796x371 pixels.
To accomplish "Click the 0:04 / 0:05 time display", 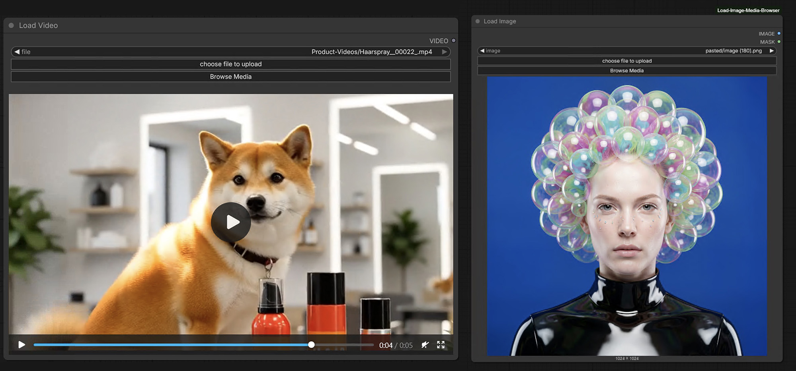I will pos(396,345).
